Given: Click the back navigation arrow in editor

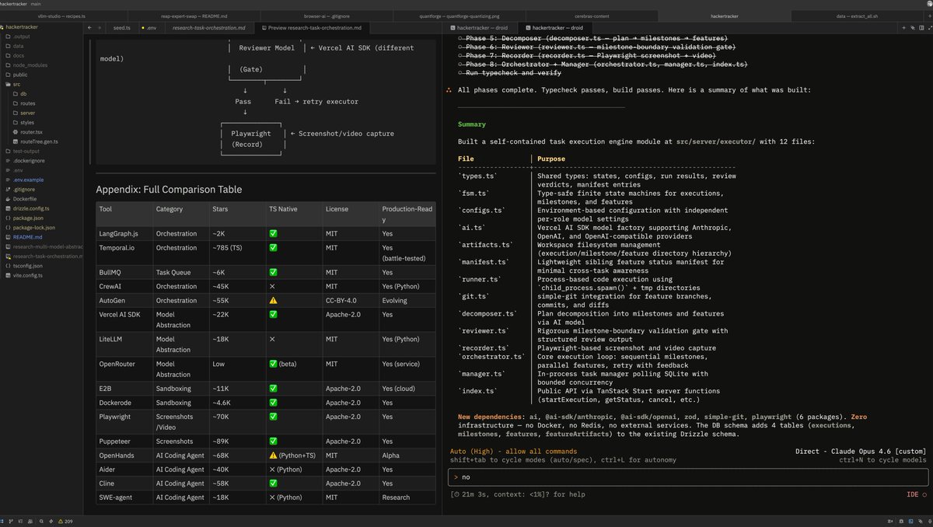Looking at the screenshot, I should tap(89, 28).
